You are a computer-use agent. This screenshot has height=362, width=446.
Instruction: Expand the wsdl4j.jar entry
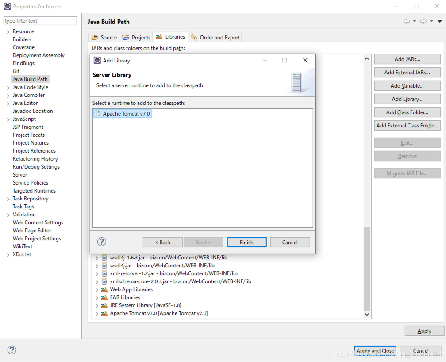97,266
